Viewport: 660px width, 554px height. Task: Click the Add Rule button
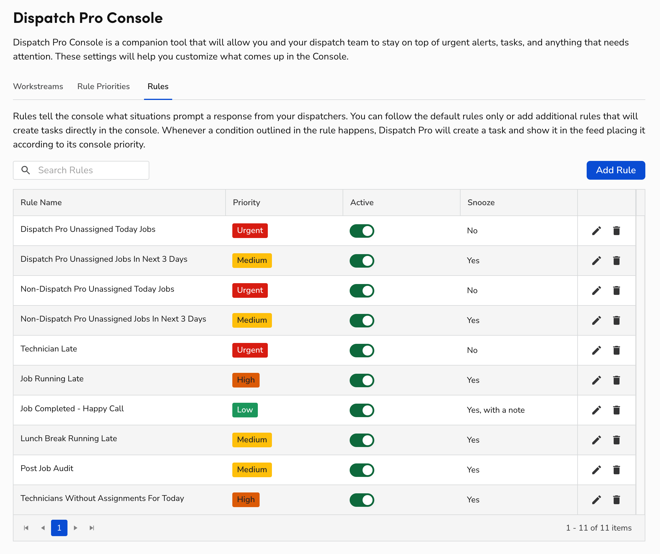(x=615, y=170)
